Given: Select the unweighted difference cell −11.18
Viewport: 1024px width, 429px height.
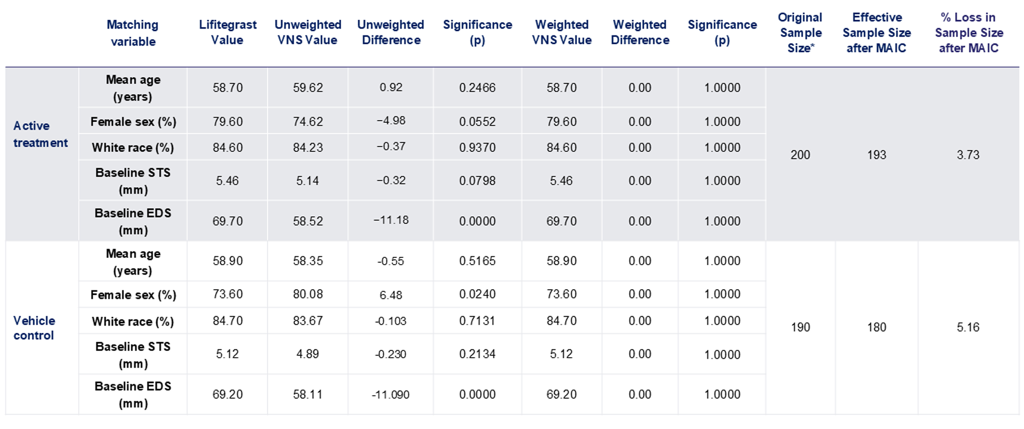Looking at the screenshot, I should (x=391, y=220).
